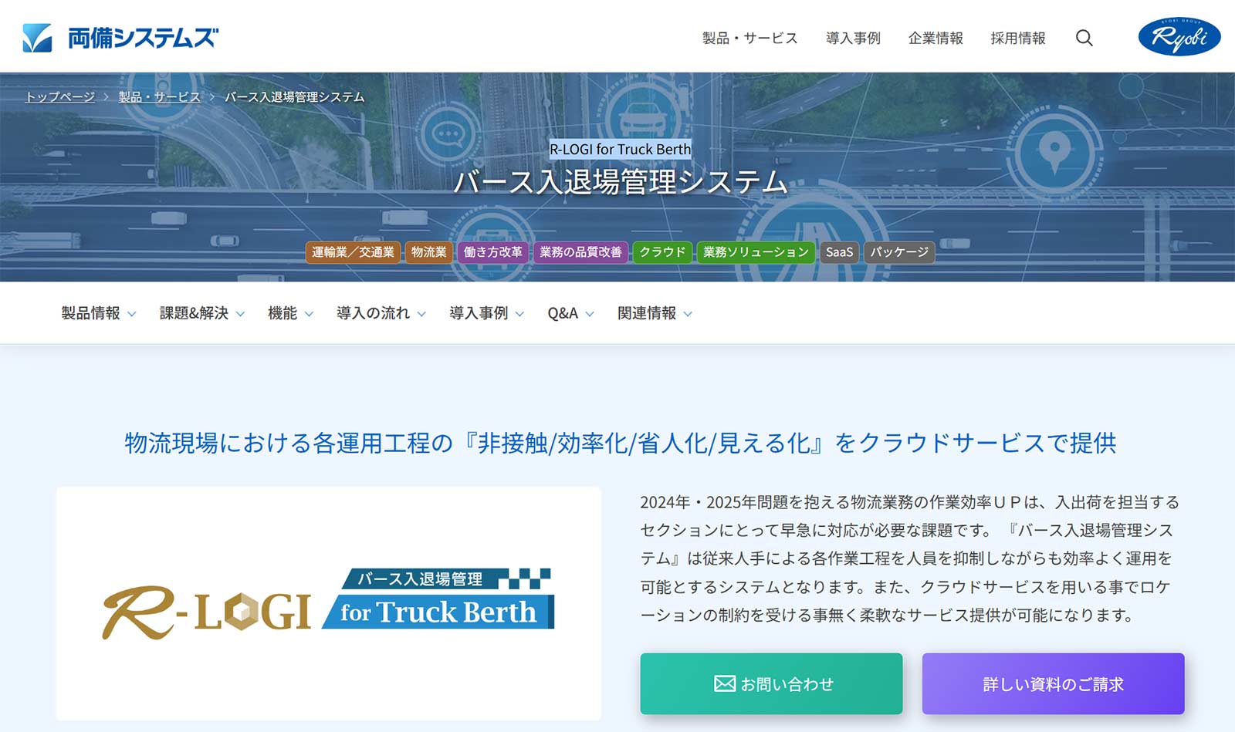Select the SaaS tag
The height and width of the screenshot is (732, 1235).
(x=838, y=251)
